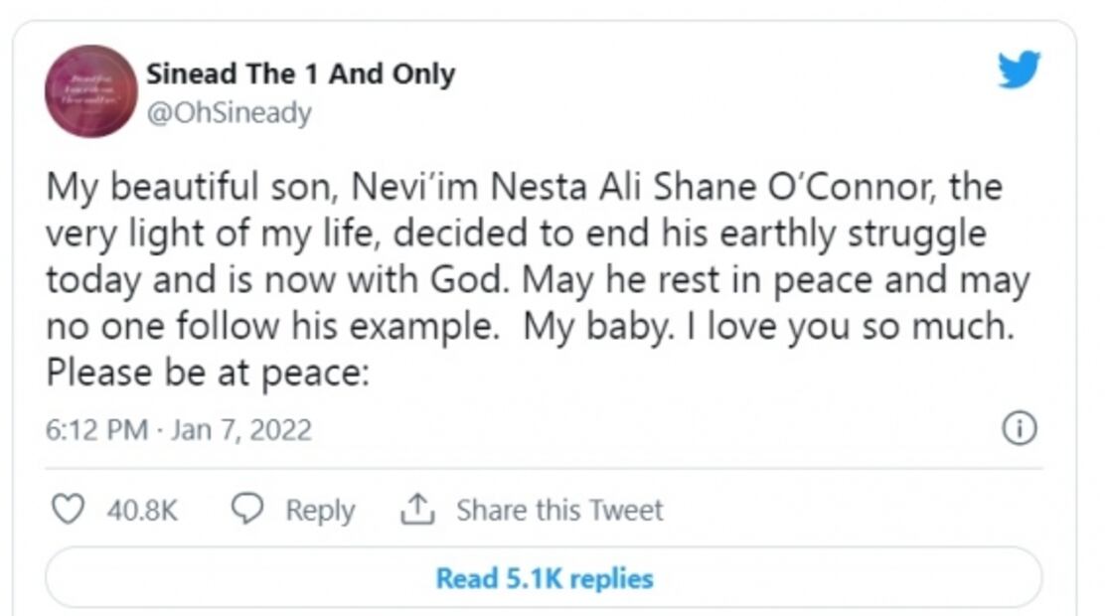Like the tweet with the heart icon
The image size is (1105, 616).
[67, 510]
